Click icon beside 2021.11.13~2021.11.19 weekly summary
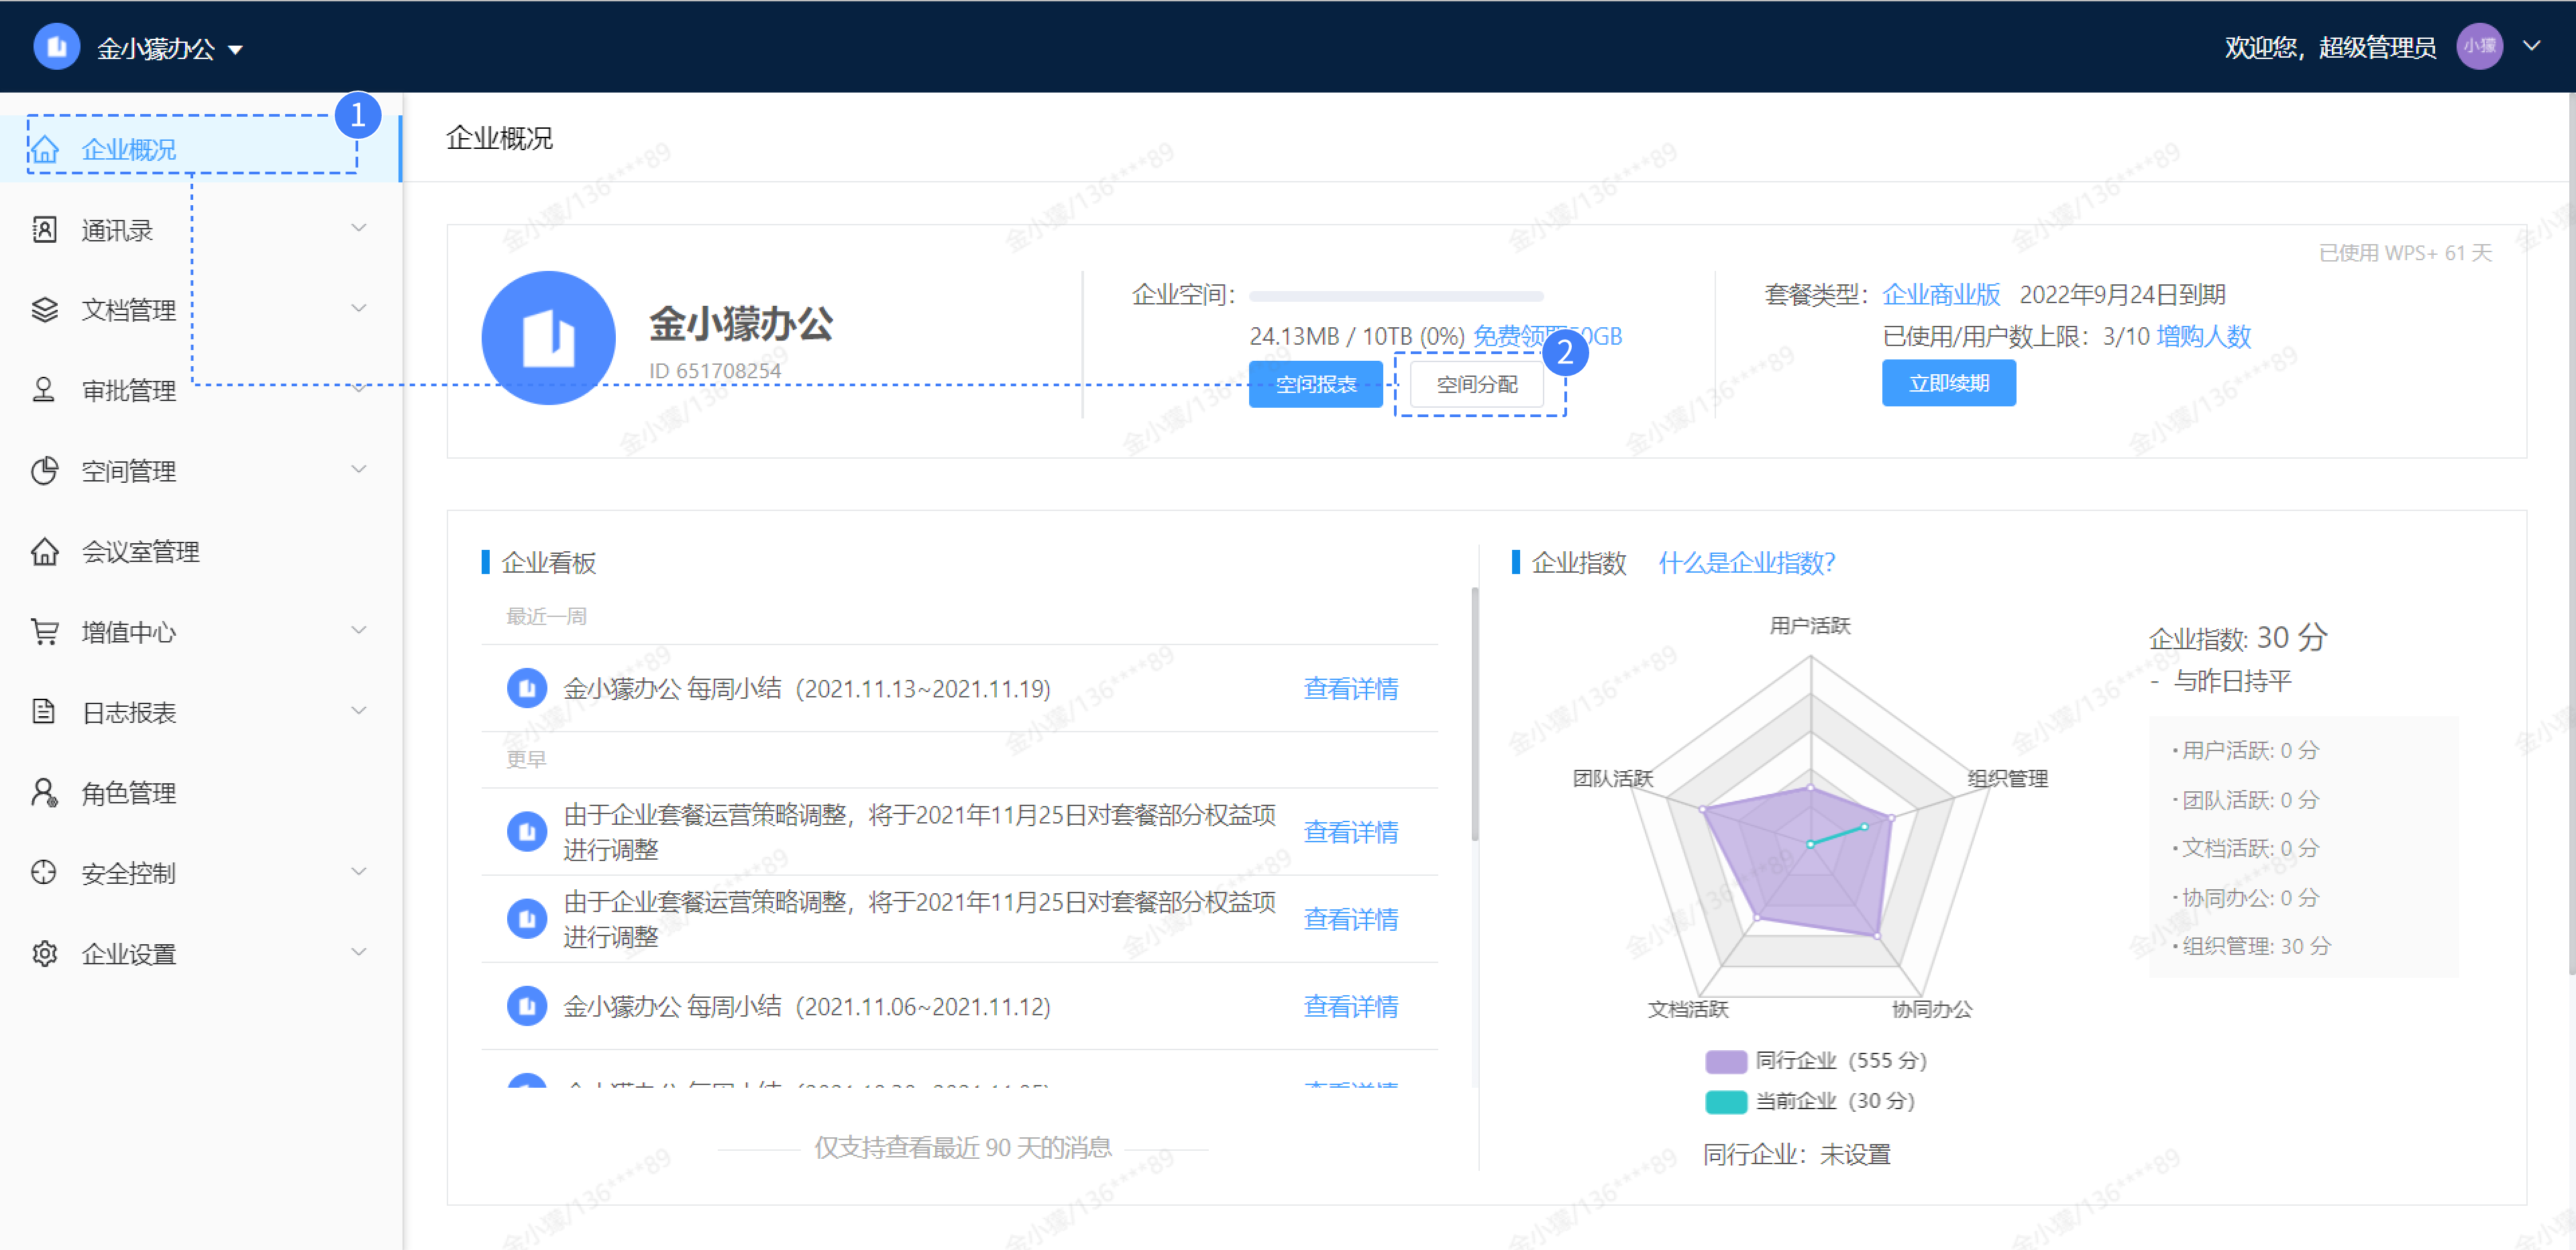 (x=527, y=689)
